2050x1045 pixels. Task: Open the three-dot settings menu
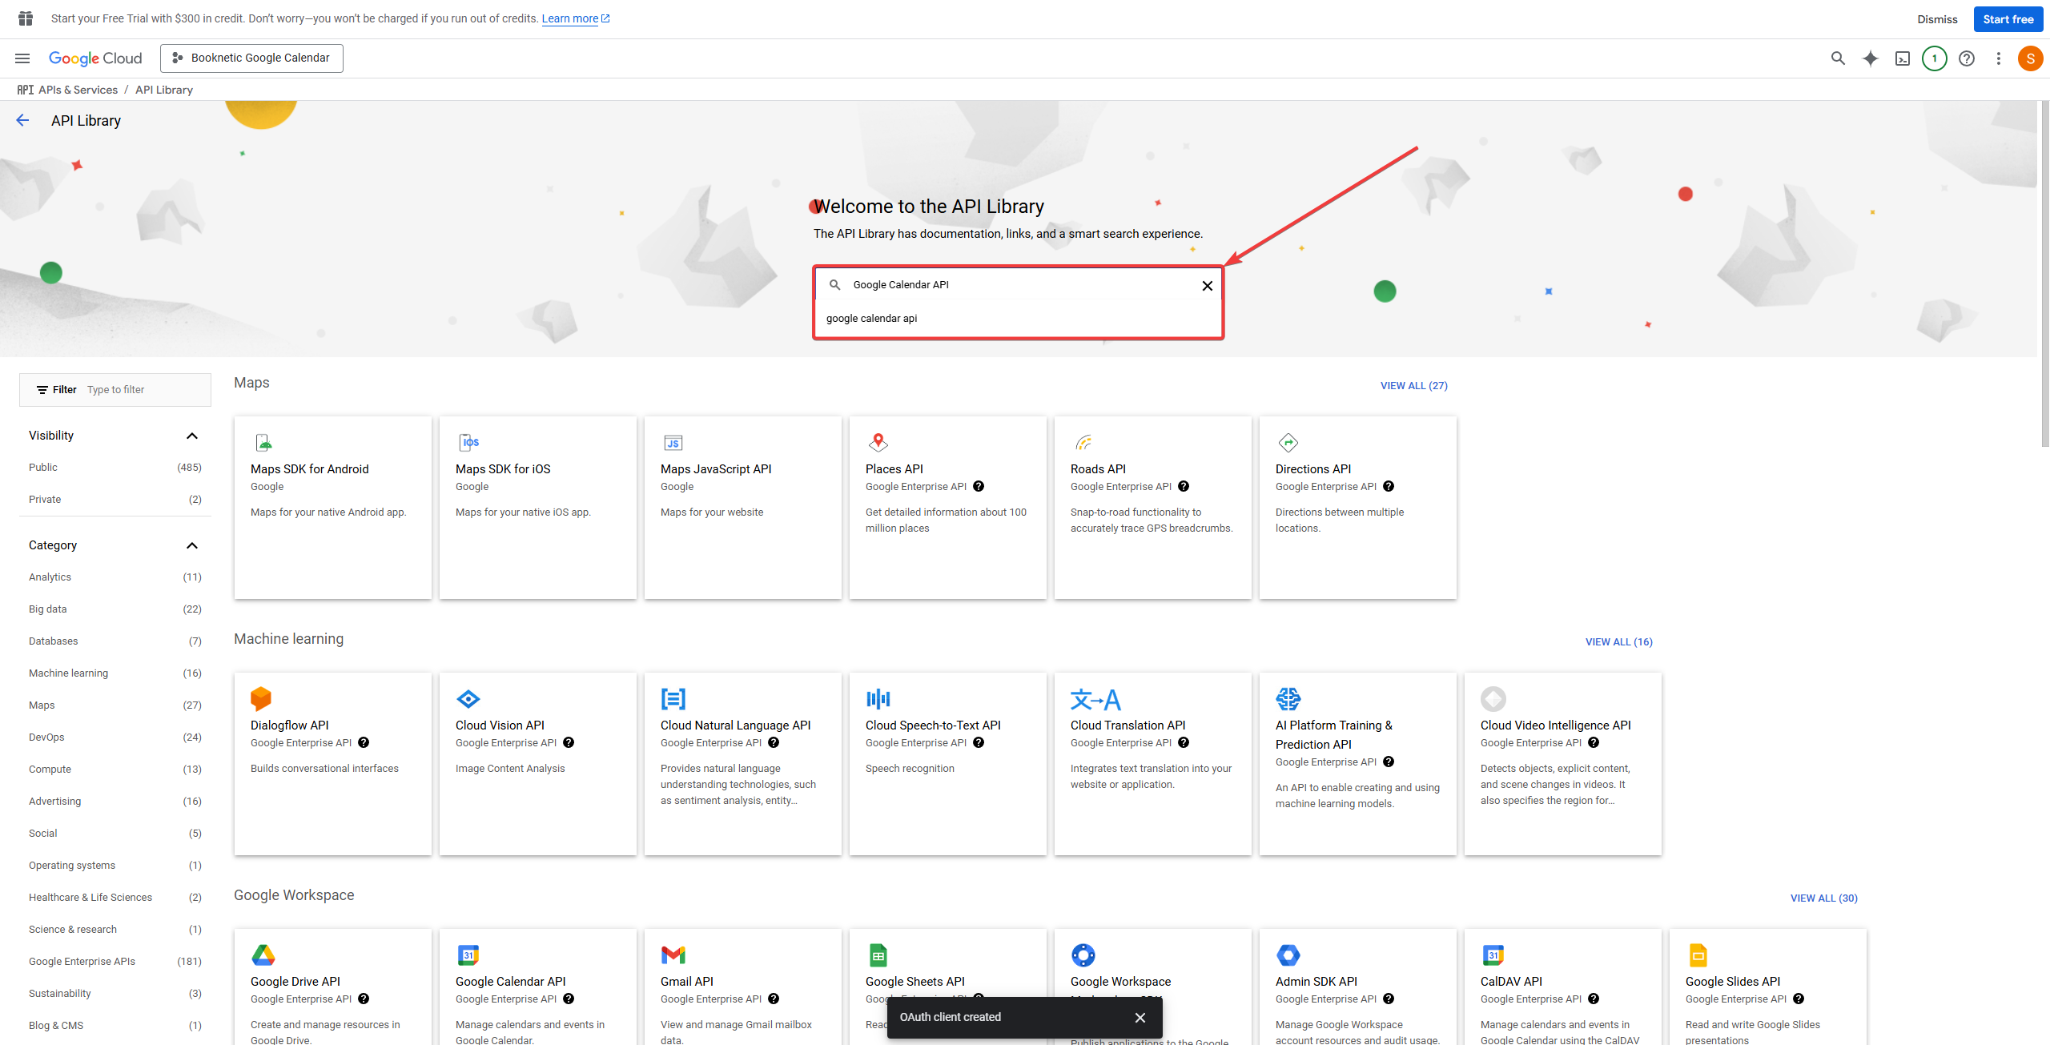click(1999, 58)
